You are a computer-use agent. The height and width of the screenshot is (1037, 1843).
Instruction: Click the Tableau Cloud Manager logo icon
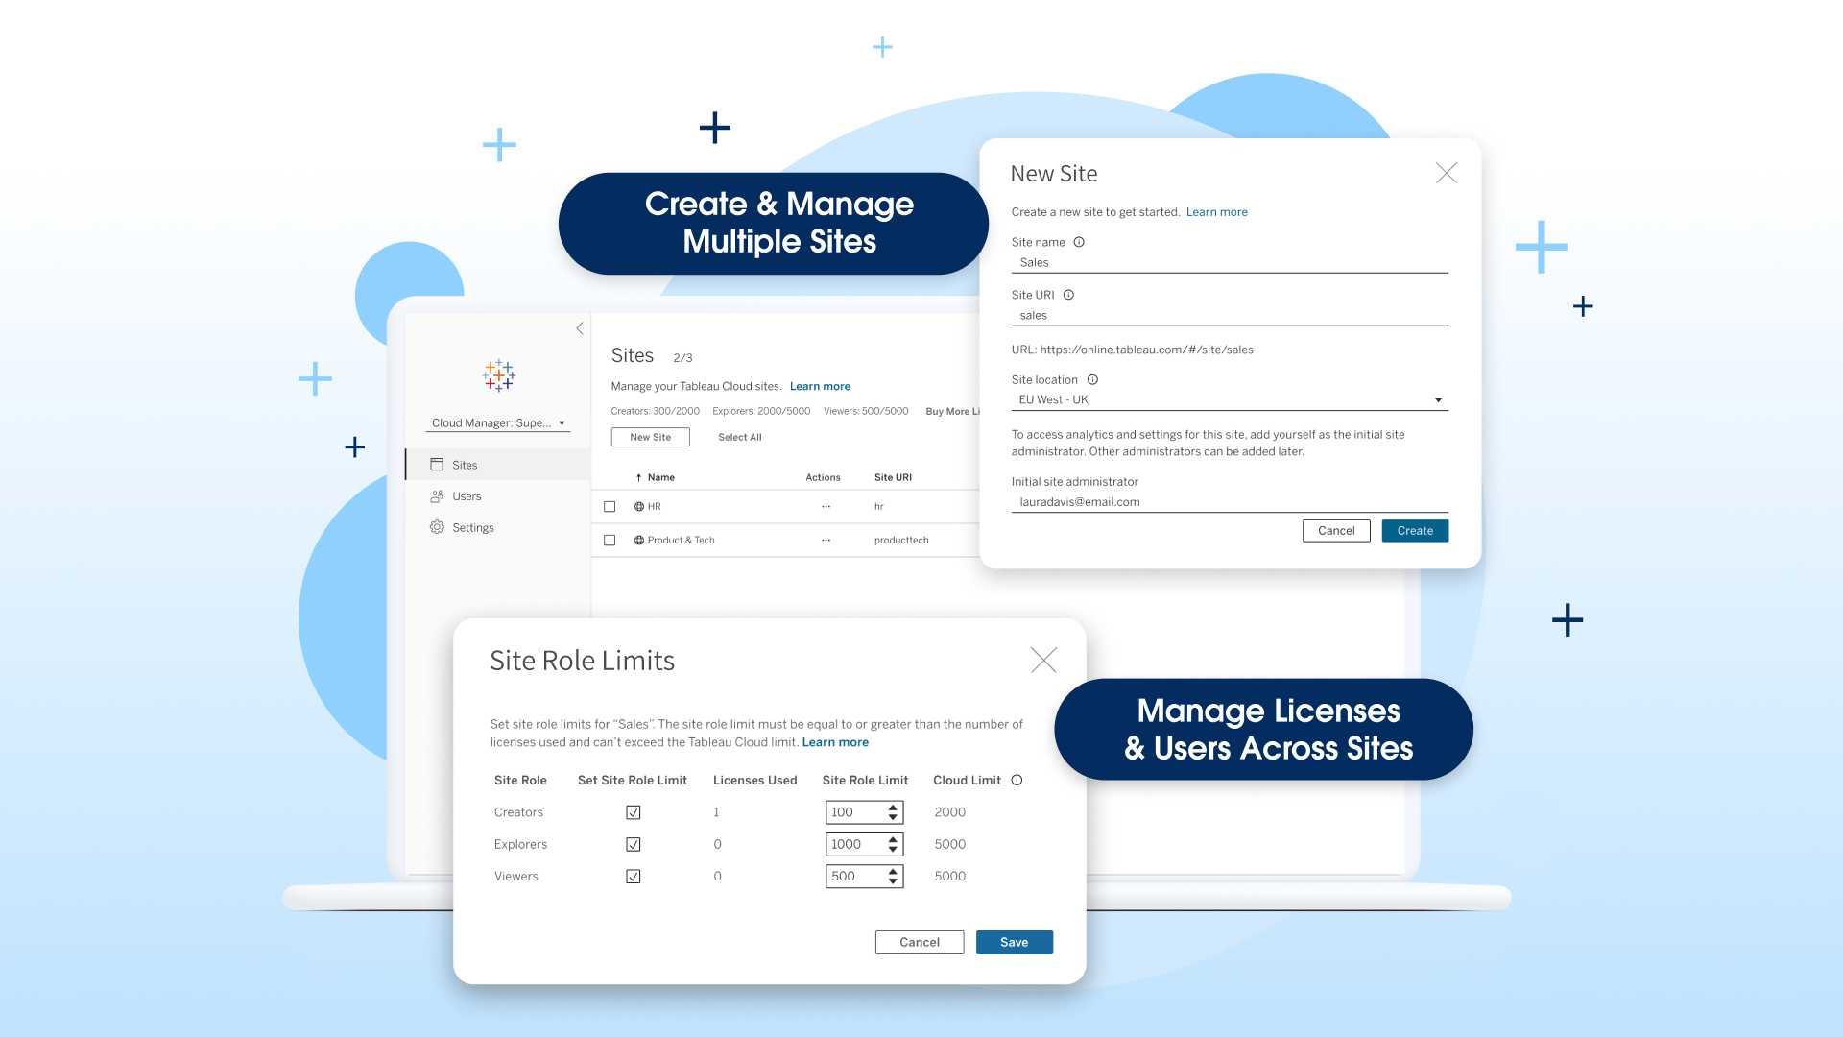pyautogui.click(x=499, y=374)
